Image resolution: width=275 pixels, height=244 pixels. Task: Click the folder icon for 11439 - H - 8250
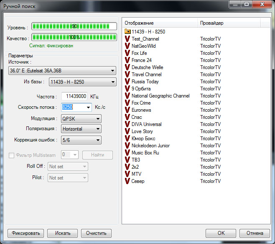click(x=127, y=32)
